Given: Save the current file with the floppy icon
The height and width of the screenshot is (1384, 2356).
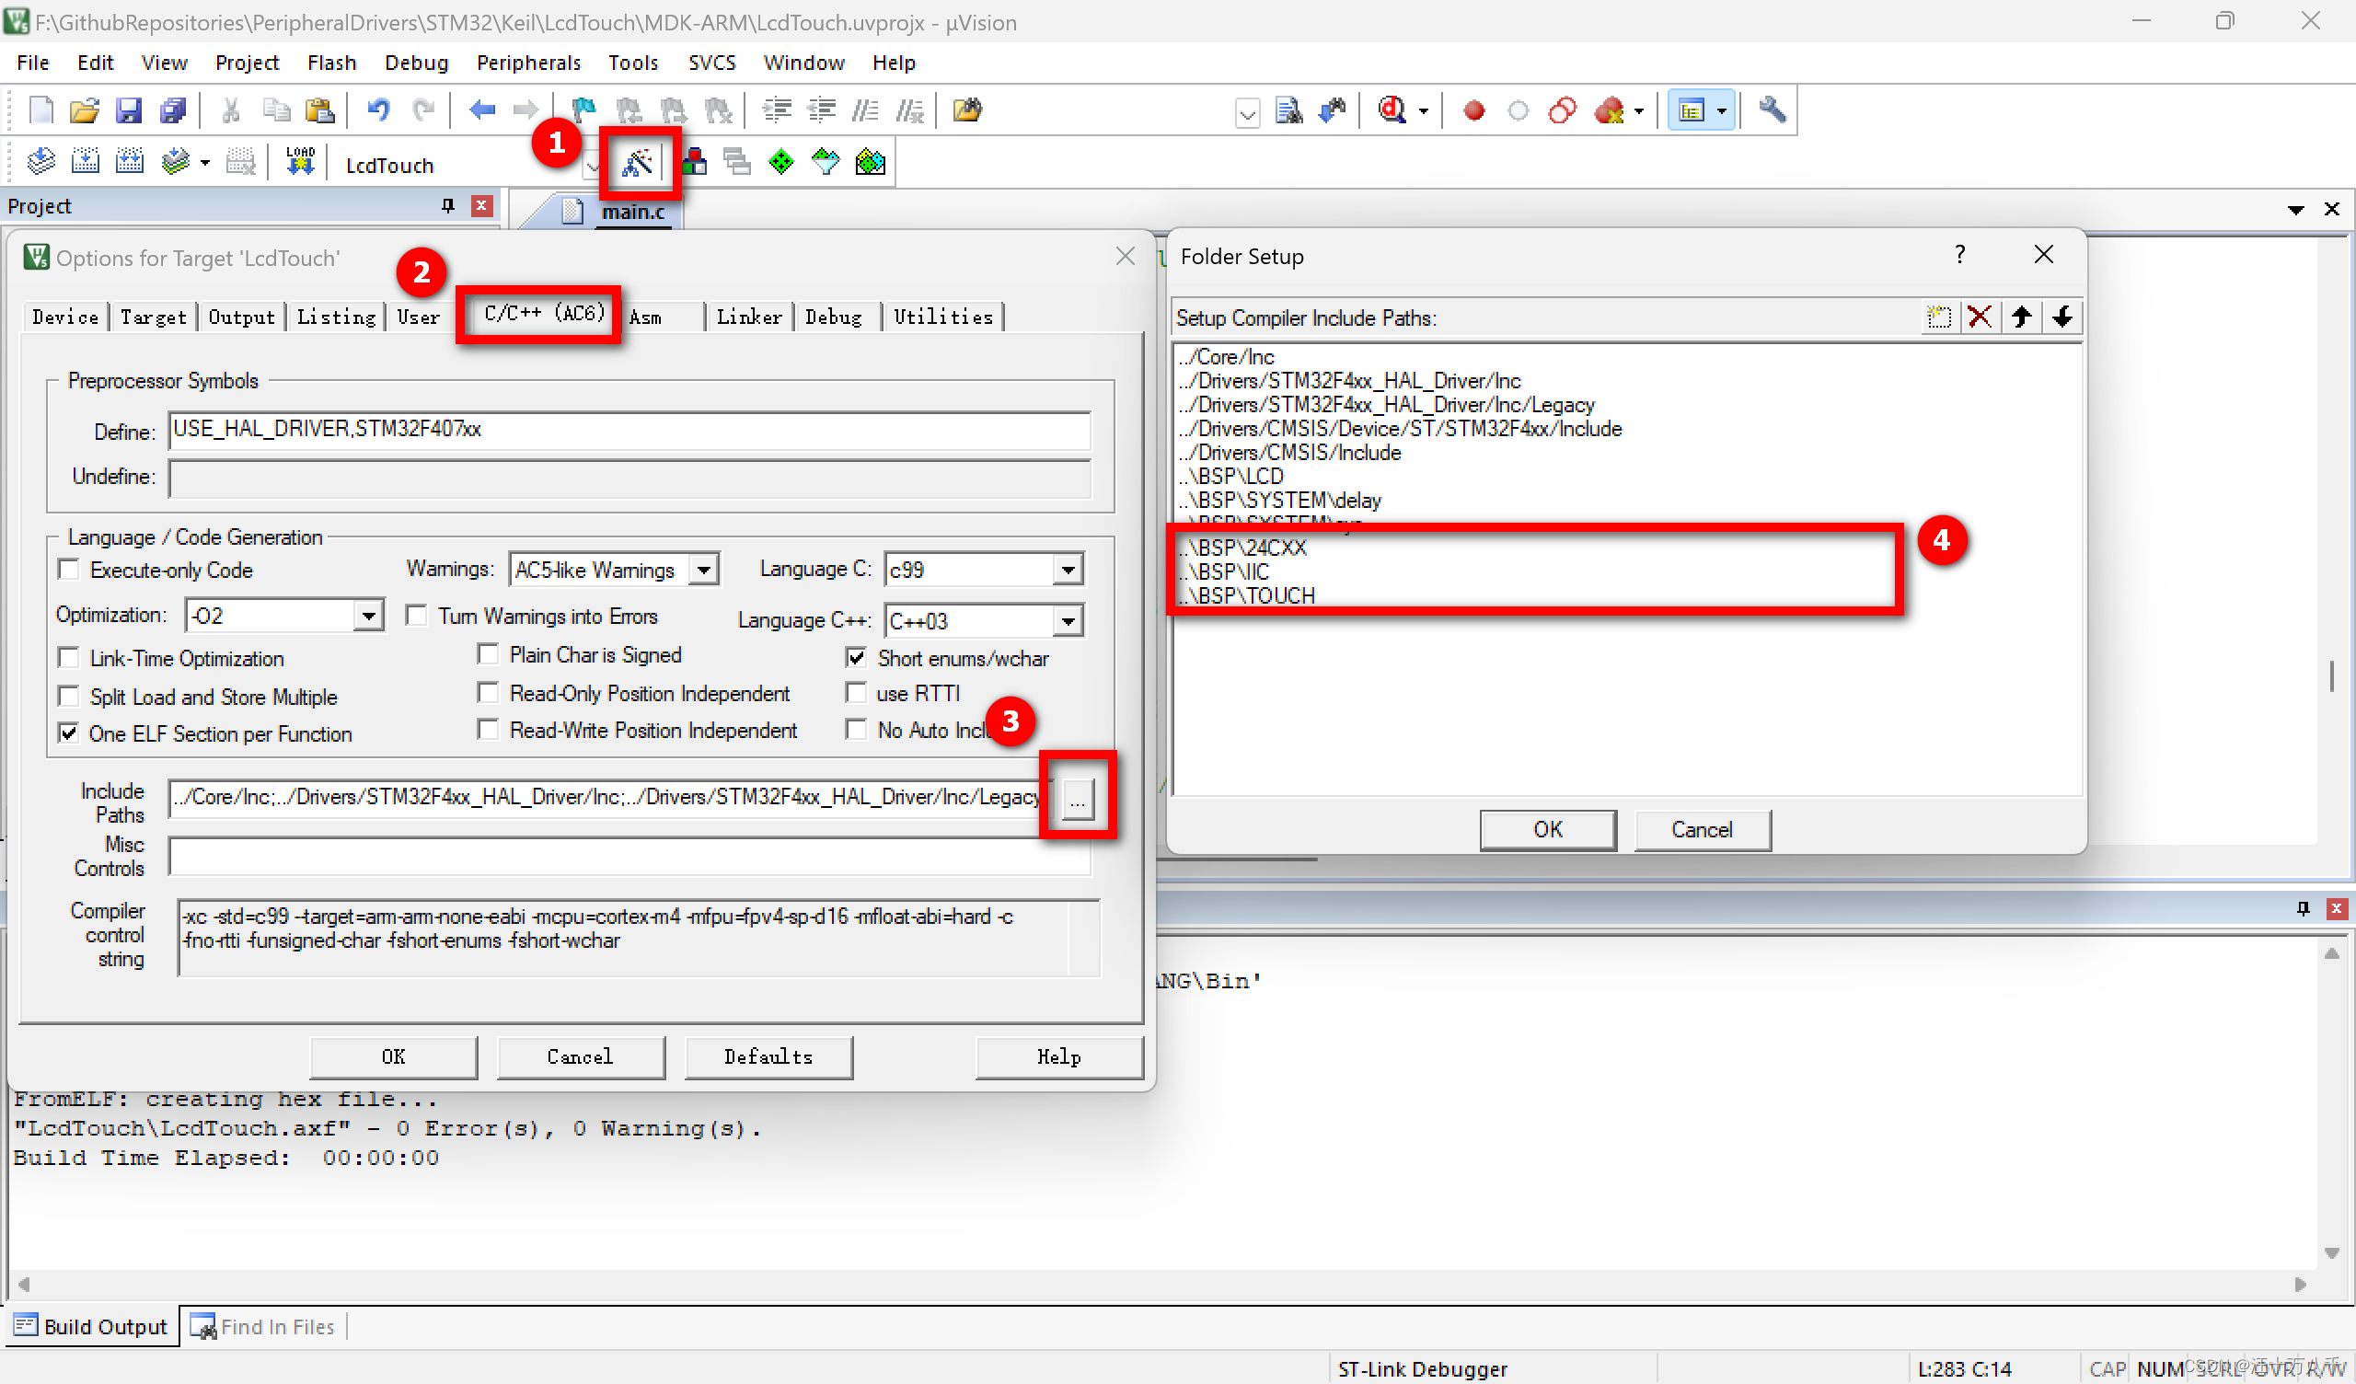Looking at the screenshot, I should [128, 110].
